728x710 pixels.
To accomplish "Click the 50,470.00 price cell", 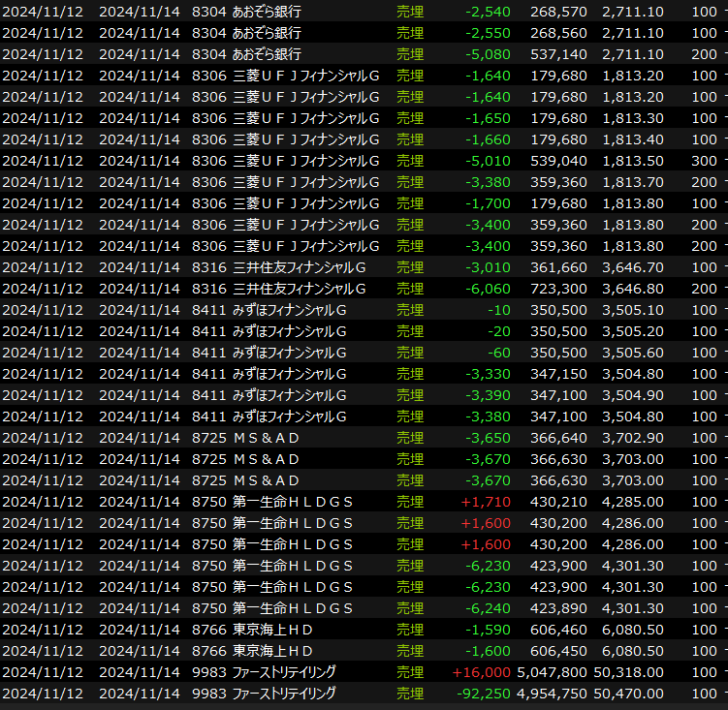I will click(631, 694).
